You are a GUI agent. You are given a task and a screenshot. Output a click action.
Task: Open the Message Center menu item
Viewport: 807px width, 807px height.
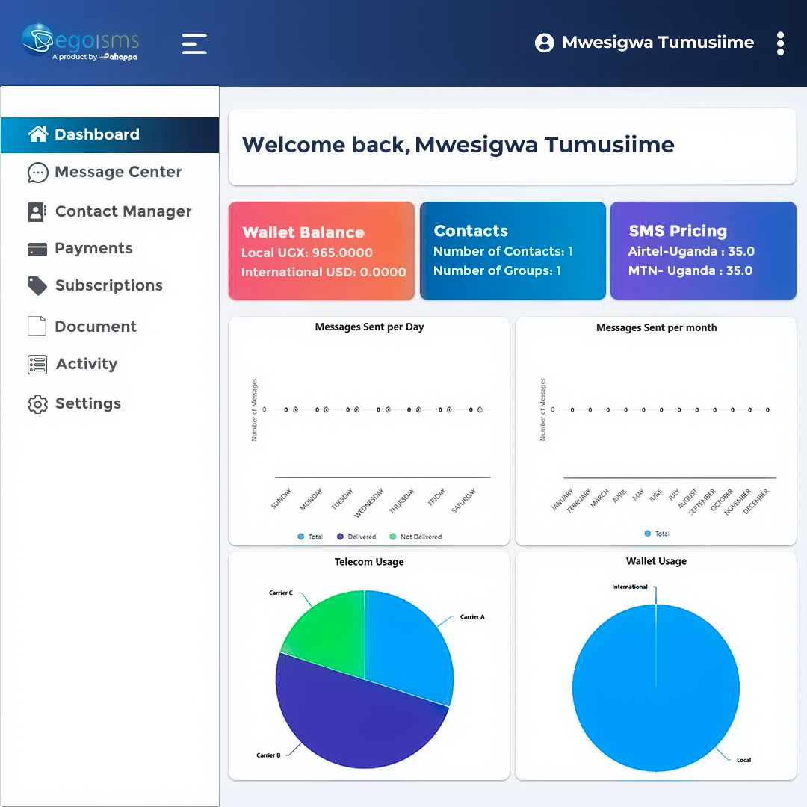coord(118,173)
